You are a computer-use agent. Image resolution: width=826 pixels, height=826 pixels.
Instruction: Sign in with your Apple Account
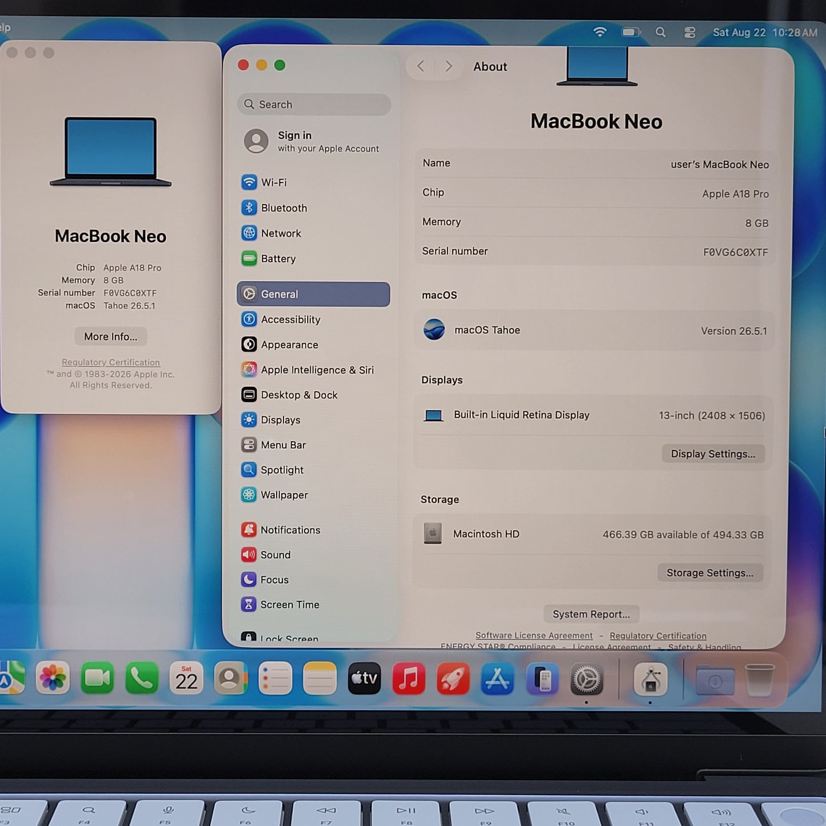[313, 141]
